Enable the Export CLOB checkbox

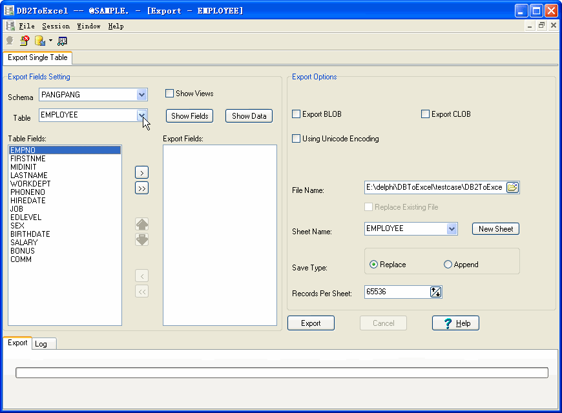tap(425, 114)
